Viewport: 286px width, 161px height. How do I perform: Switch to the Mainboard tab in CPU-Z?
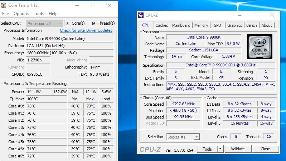(181, 25)
